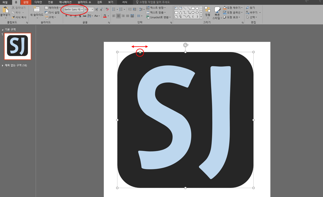
Task: Open the Arrange (정렬) menu
Action: (207, 12)
